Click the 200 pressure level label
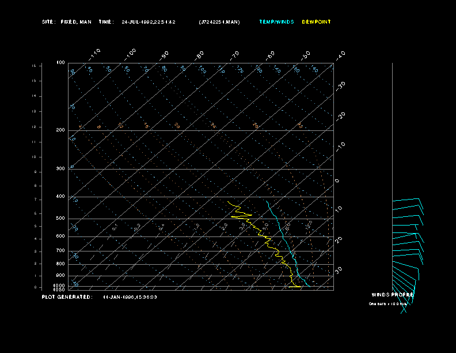The image size is (456, 353). pyautogui.click(x=60, y=130)
